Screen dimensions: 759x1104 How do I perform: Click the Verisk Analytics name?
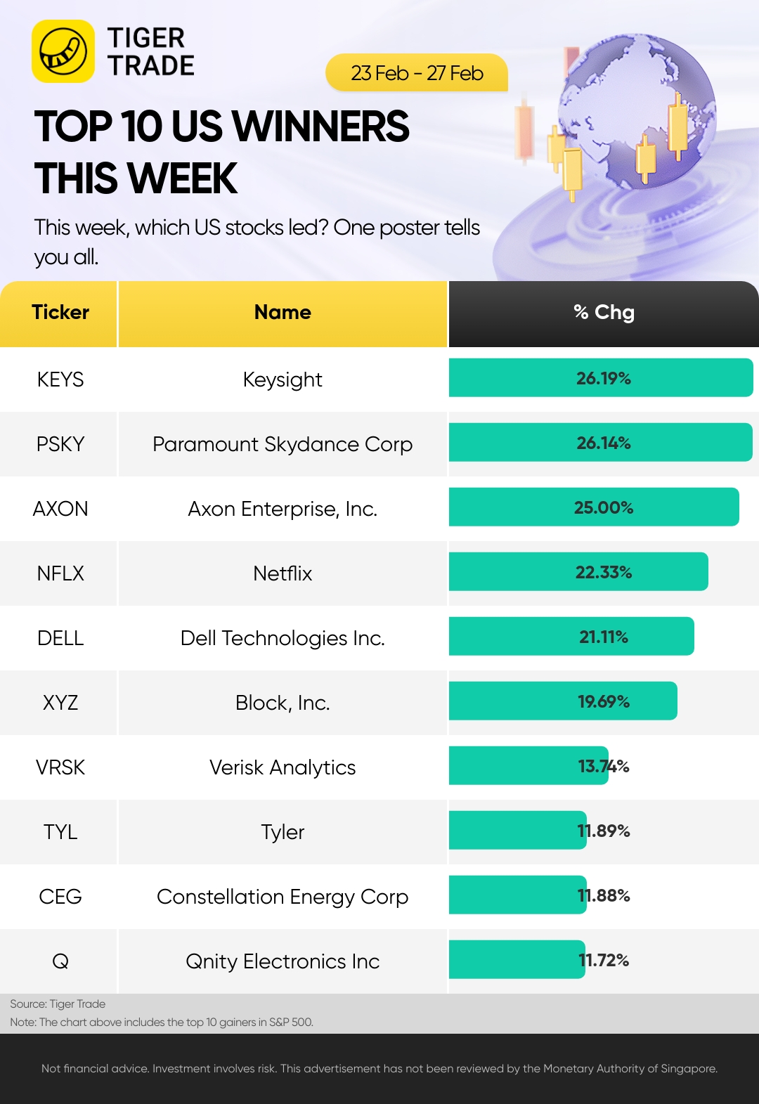click(283, 767)
